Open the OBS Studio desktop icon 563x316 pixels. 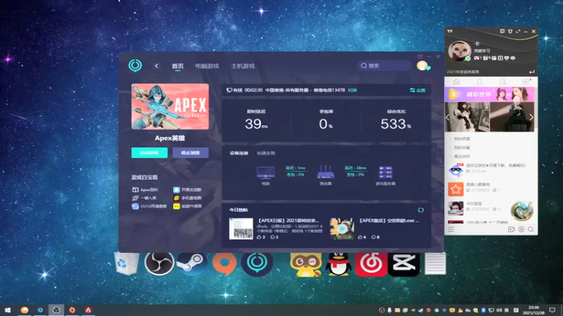pyautogui.click(x=159, y=262)
